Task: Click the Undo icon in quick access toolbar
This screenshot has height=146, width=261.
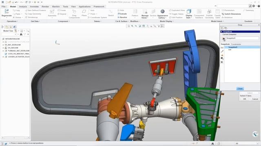Action: (x=16, y=2)
